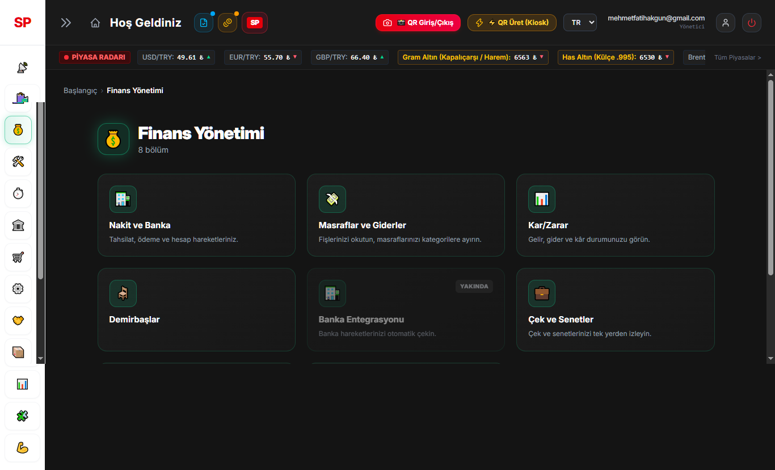
Task: Click the blue document check icon in header
Action: [204, 23]
